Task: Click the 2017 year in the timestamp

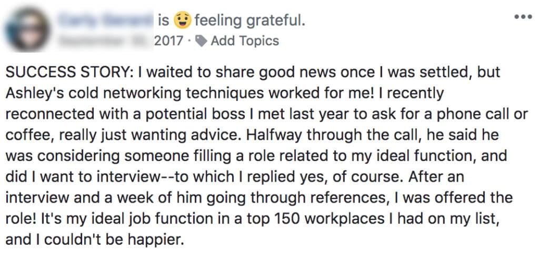Action: click(x=168, y=41)
